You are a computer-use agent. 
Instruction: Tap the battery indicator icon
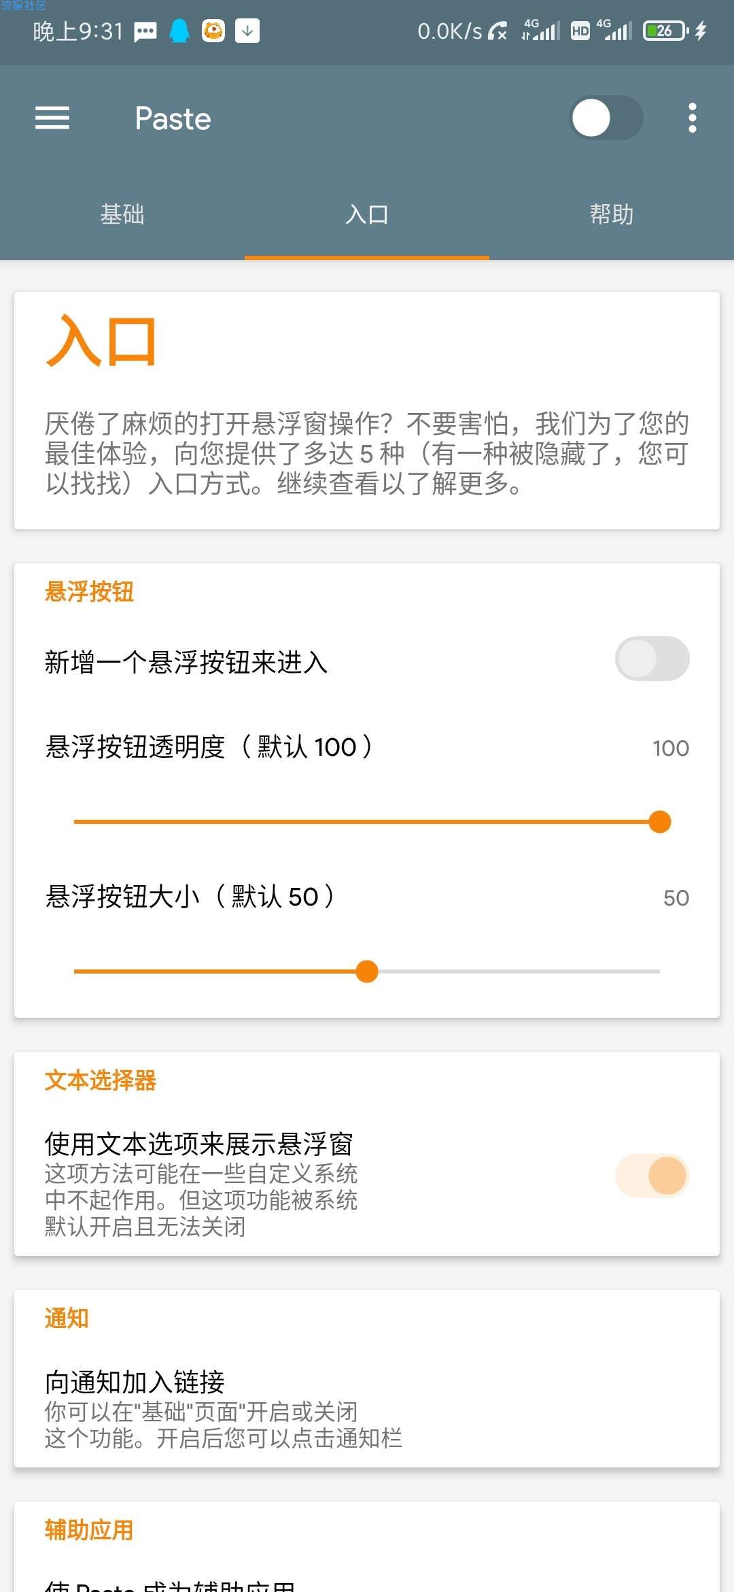tap(665, 31)
